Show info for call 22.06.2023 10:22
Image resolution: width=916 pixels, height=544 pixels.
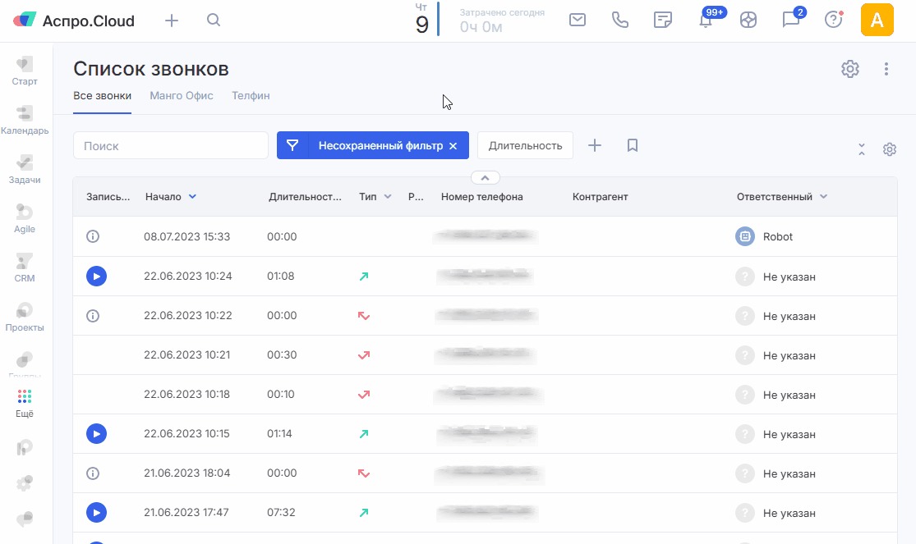pyautogui.click(x=93, y=316)
